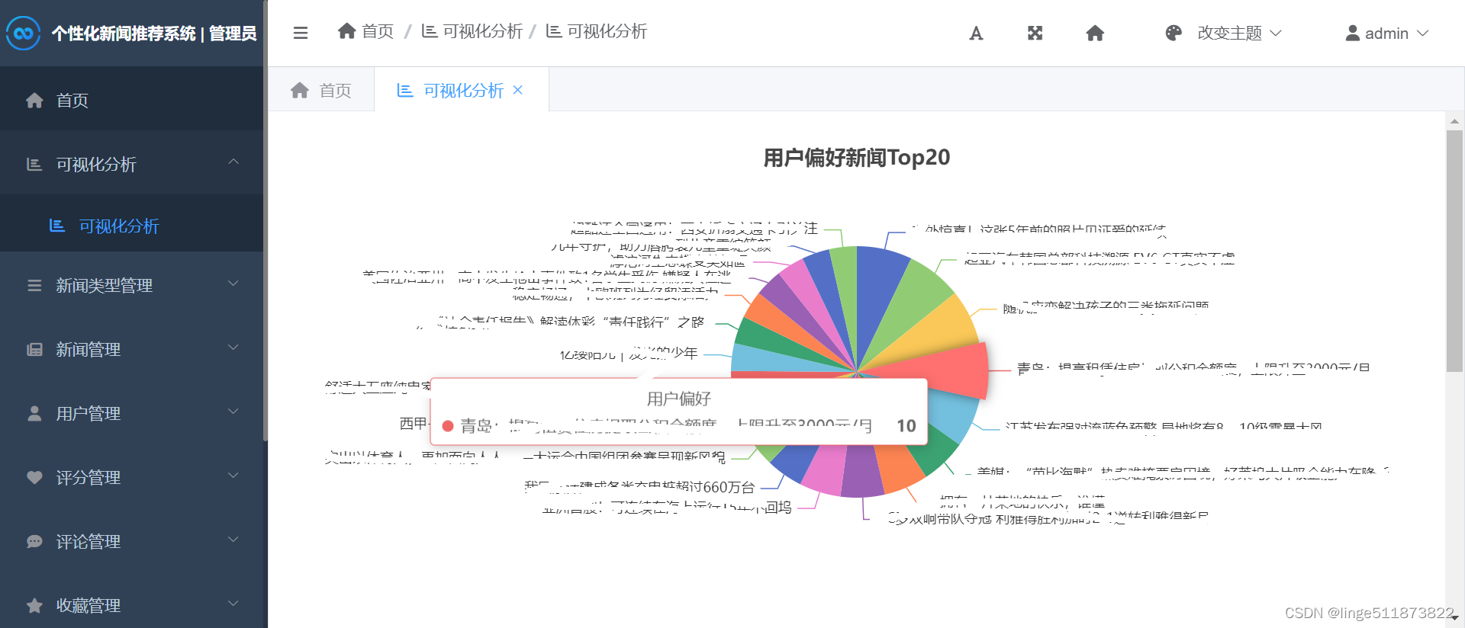
Task: Click the 评分管理 heart icon
Action: pyautogui.click(x=34, y=477)
